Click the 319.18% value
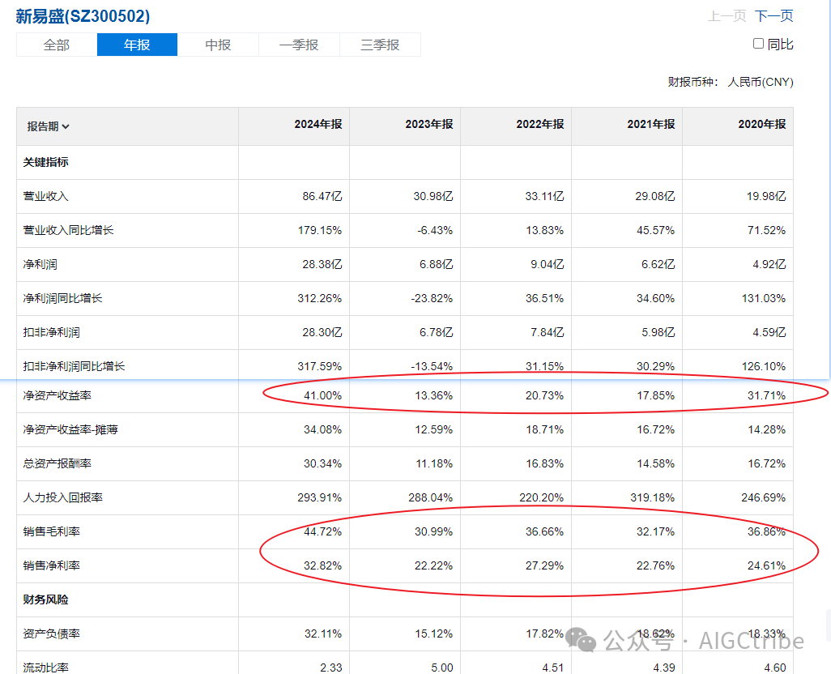 pos(652,497)
